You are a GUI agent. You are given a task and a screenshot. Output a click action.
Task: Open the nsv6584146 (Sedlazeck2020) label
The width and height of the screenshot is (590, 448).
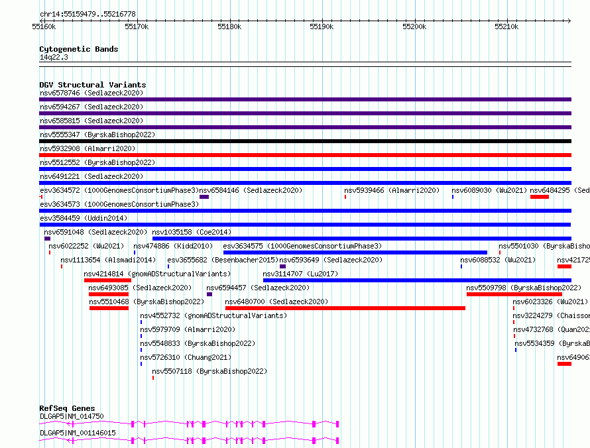point(251,190)
